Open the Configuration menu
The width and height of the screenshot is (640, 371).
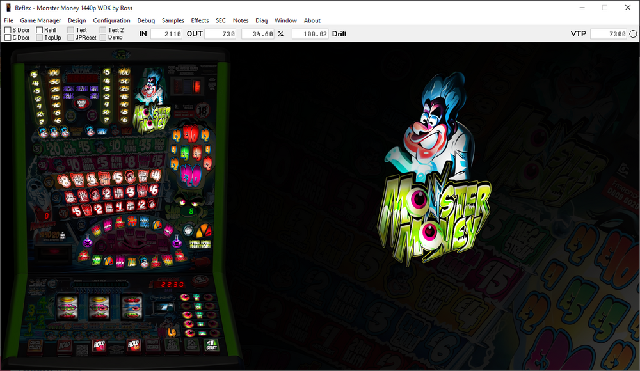[x=111, y=20]
